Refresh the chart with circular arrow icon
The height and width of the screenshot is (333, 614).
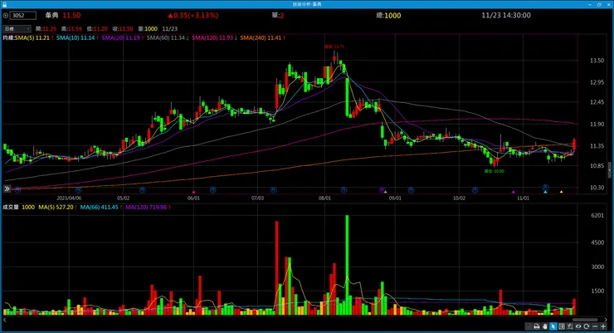click(586, 326)
